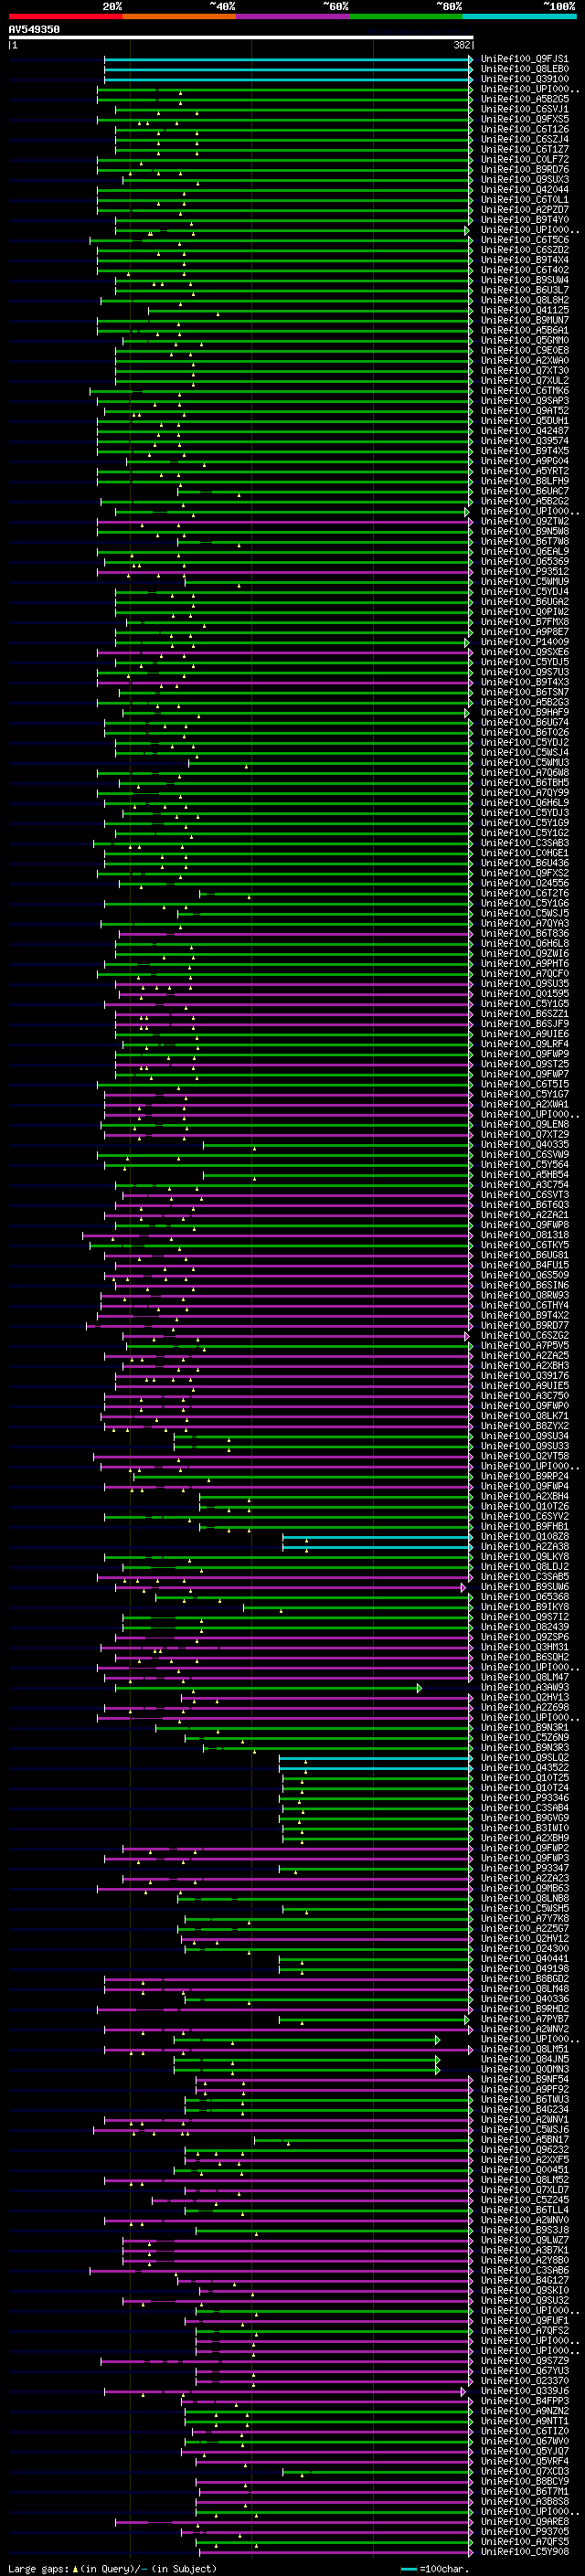
Task: Select label UniRef100_B9GVG9
Action: tap(525, 1818)
